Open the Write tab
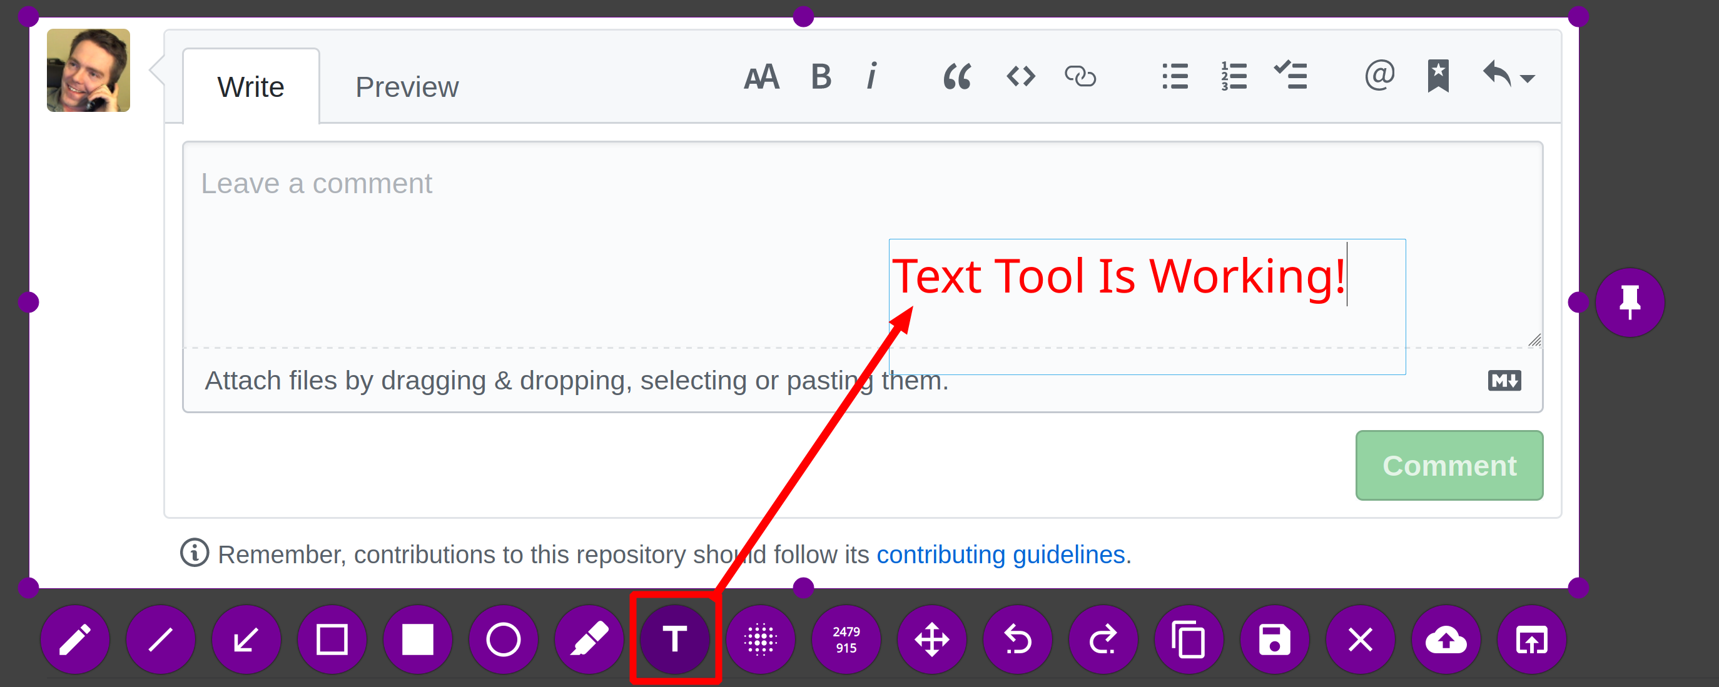The width and height of the screenshot is (1719, 687). click(x=251, y=88)
